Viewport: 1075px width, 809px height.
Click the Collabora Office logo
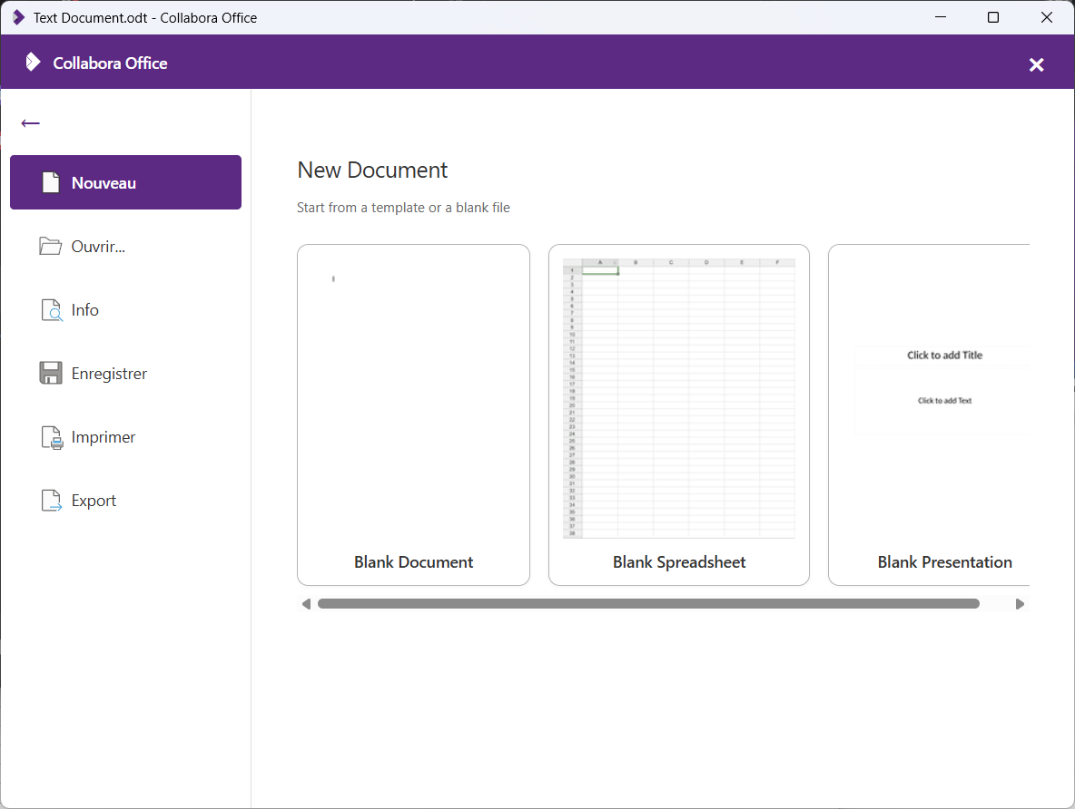[34, 63]
